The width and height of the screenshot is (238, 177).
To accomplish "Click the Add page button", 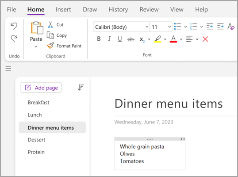I will [x=41, y=88].
